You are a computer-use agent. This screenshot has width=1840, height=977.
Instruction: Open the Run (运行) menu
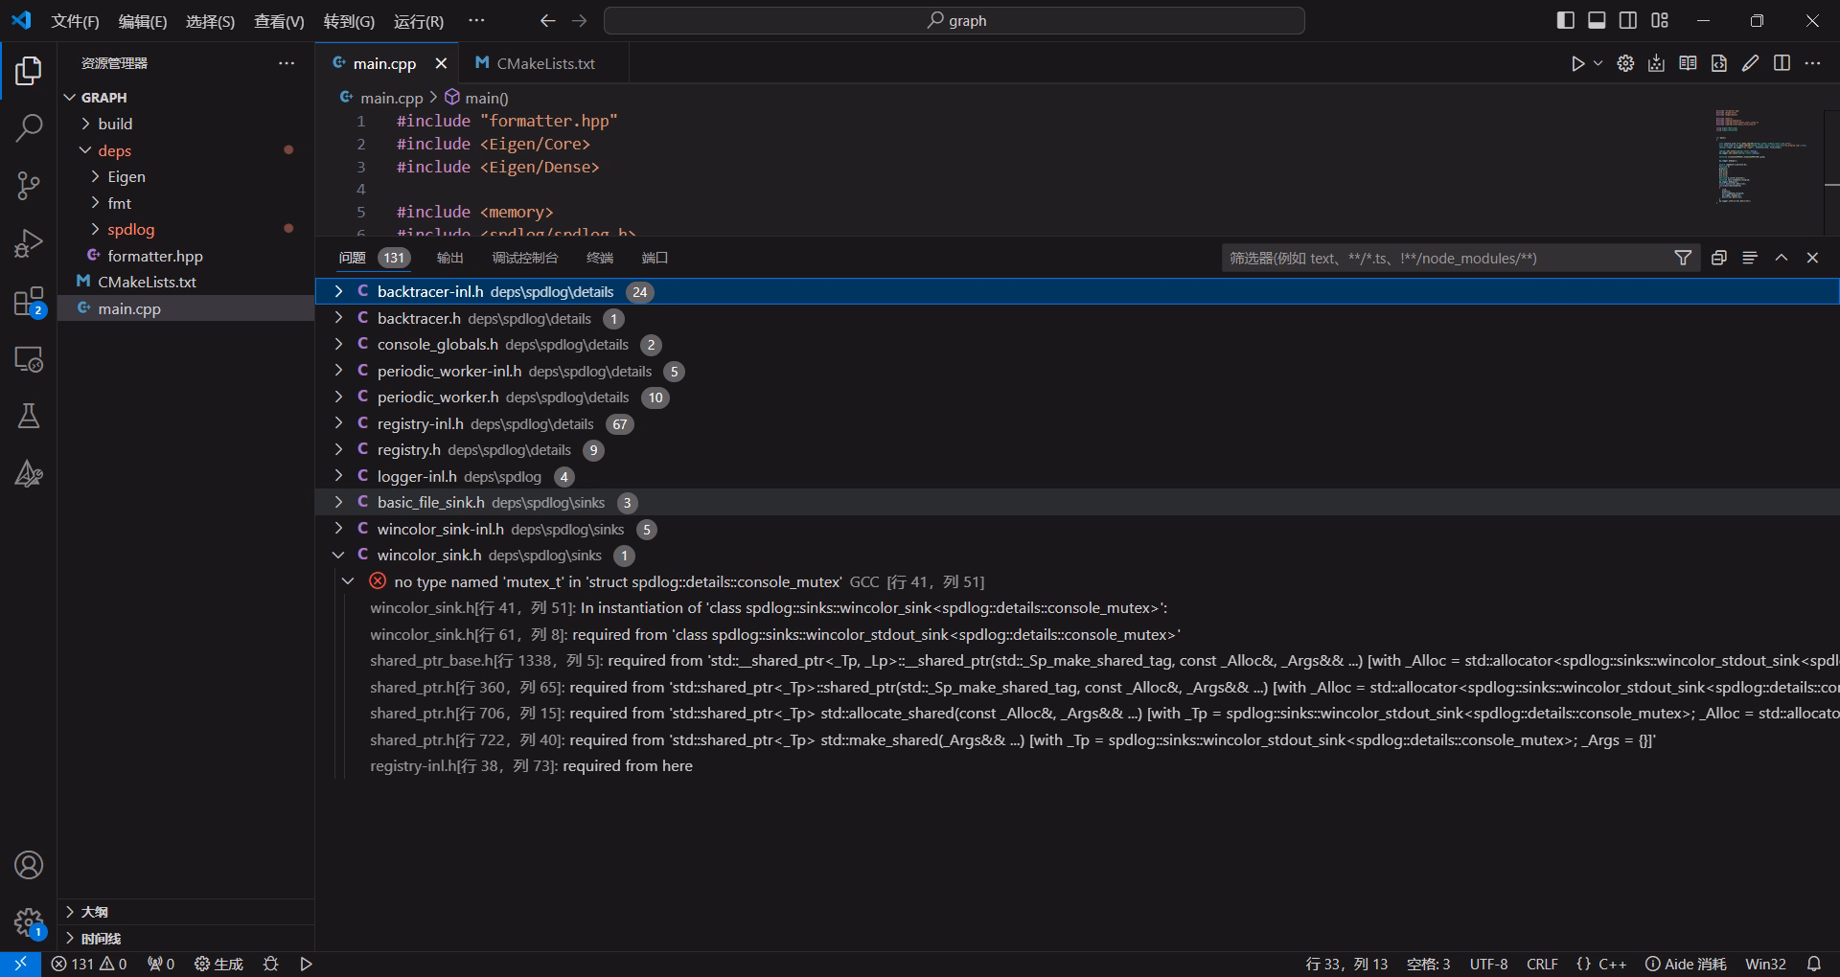pos(419,21)
